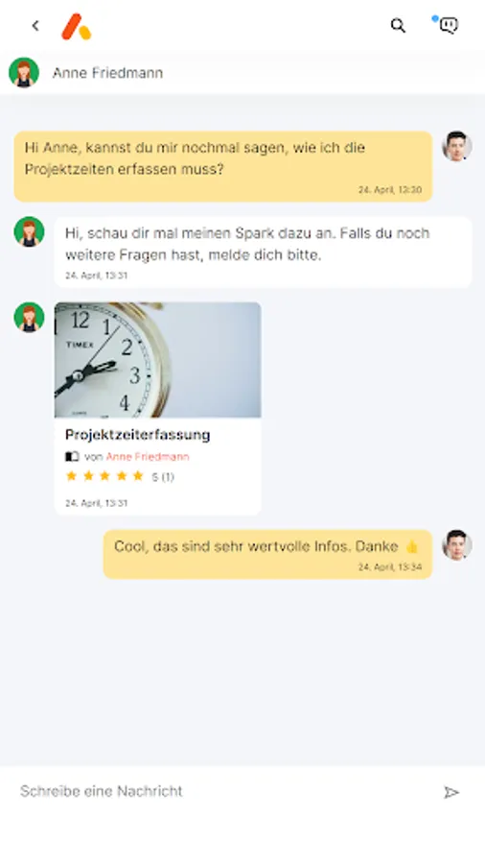This screenshot has height=864, width=485.
Task: Click Anne's avatar next to Spark card
Action: coord(29,318)
